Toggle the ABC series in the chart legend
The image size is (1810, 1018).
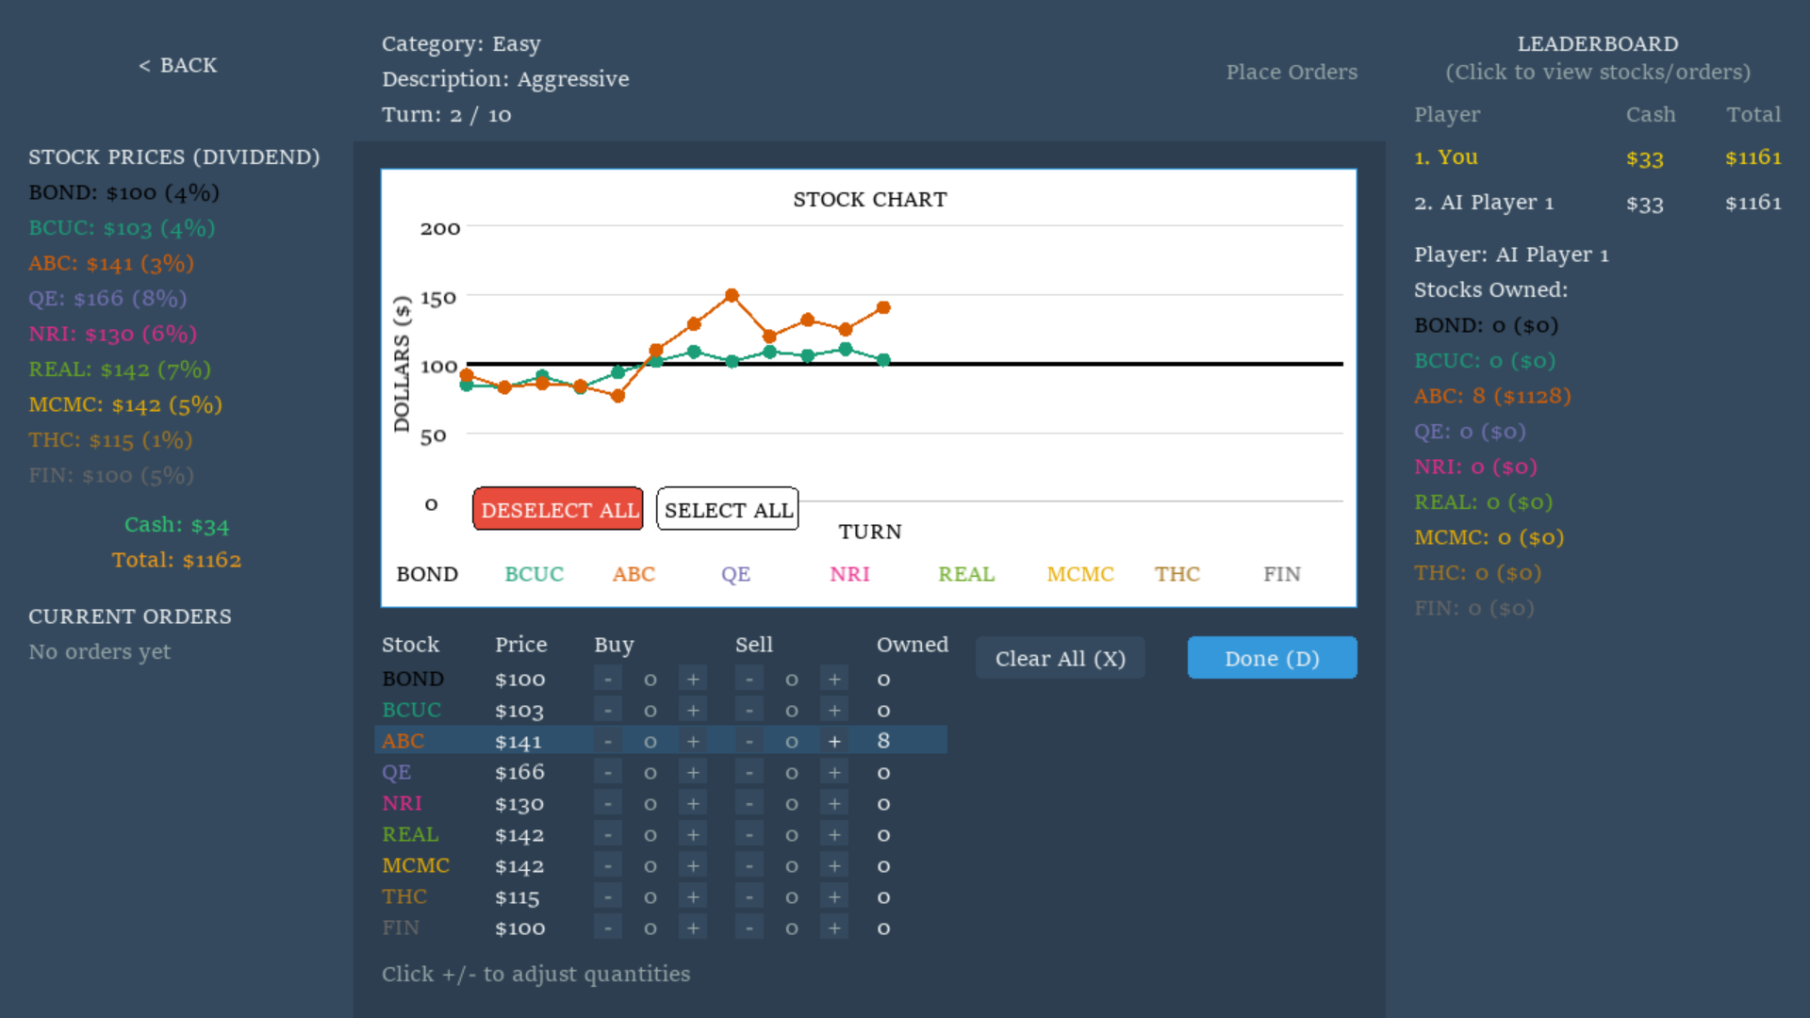633,574
